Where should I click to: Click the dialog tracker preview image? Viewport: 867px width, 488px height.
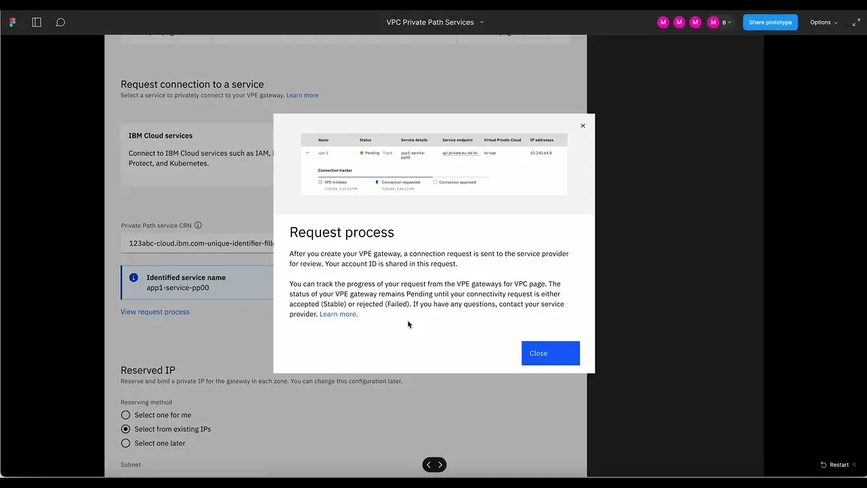[434, 164]
